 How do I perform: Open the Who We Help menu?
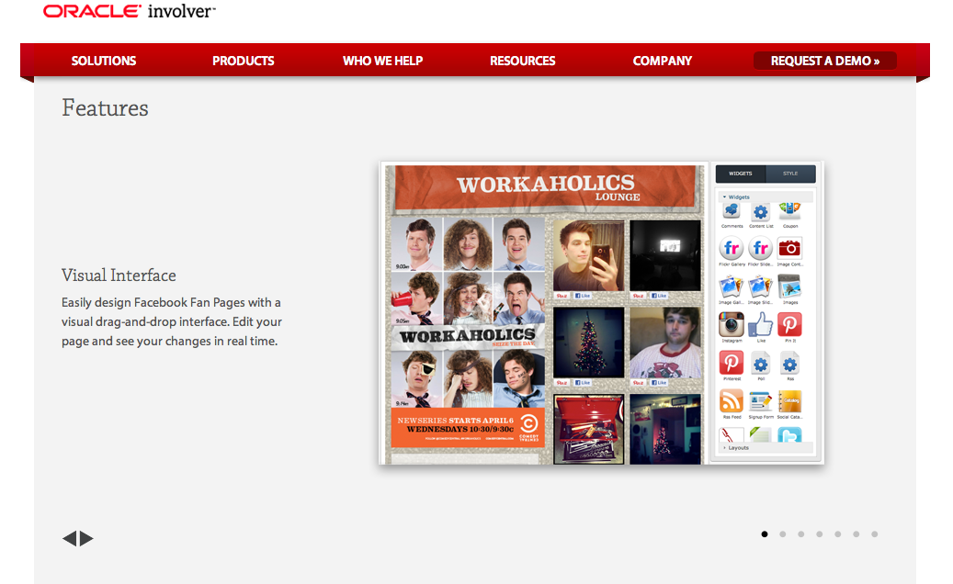[x=383, y=61]
